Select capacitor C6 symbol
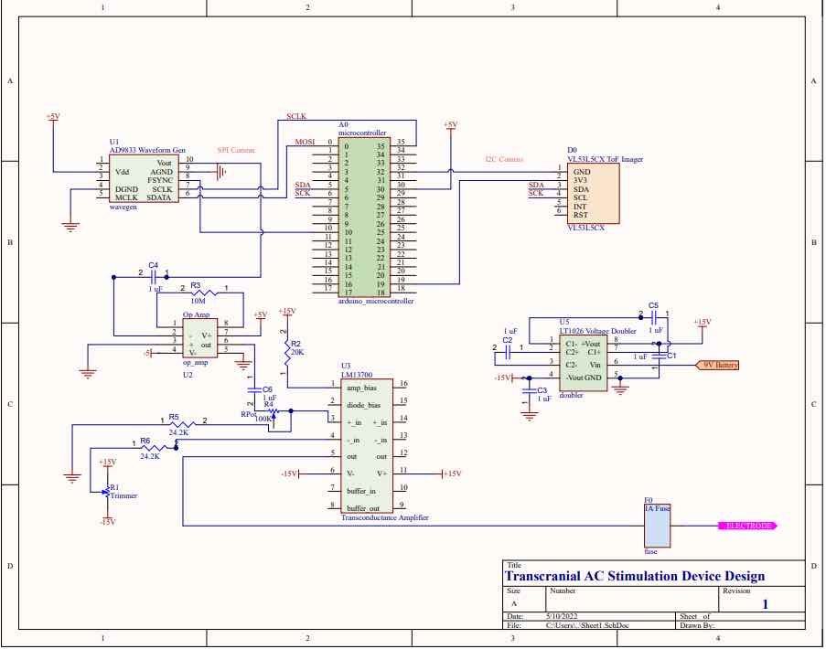The width and height of the screenshot is (826, 649). (x=255, y=390)
